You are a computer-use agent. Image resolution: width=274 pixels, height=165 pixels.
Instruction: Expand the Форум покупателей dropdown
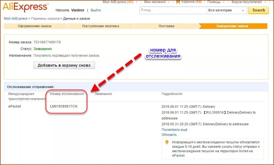pyautogui.click(x=248, y=2)
